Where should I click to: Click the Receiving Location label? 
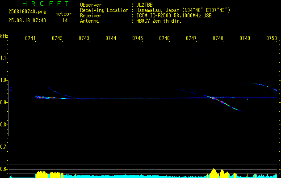104,10
